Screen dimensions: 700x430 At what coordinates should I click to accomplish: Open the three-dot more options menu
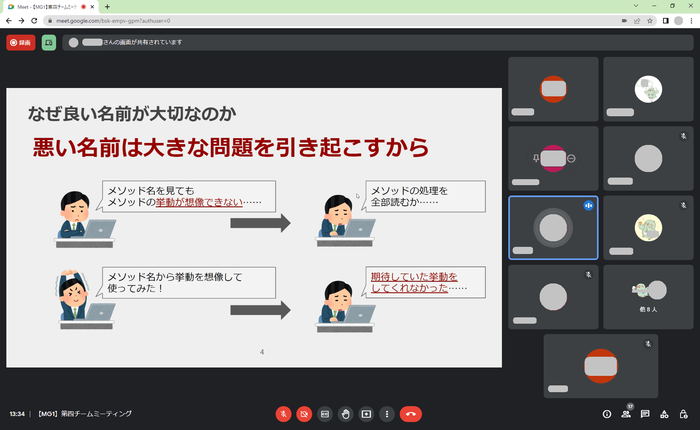(x=387, y=414)
